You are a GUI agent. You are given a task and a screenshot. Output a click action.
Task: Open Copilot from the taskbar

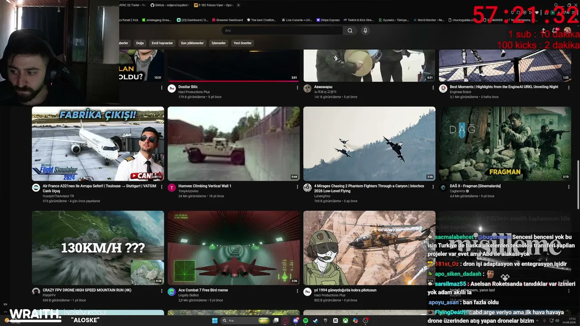[x=355, y=321]
